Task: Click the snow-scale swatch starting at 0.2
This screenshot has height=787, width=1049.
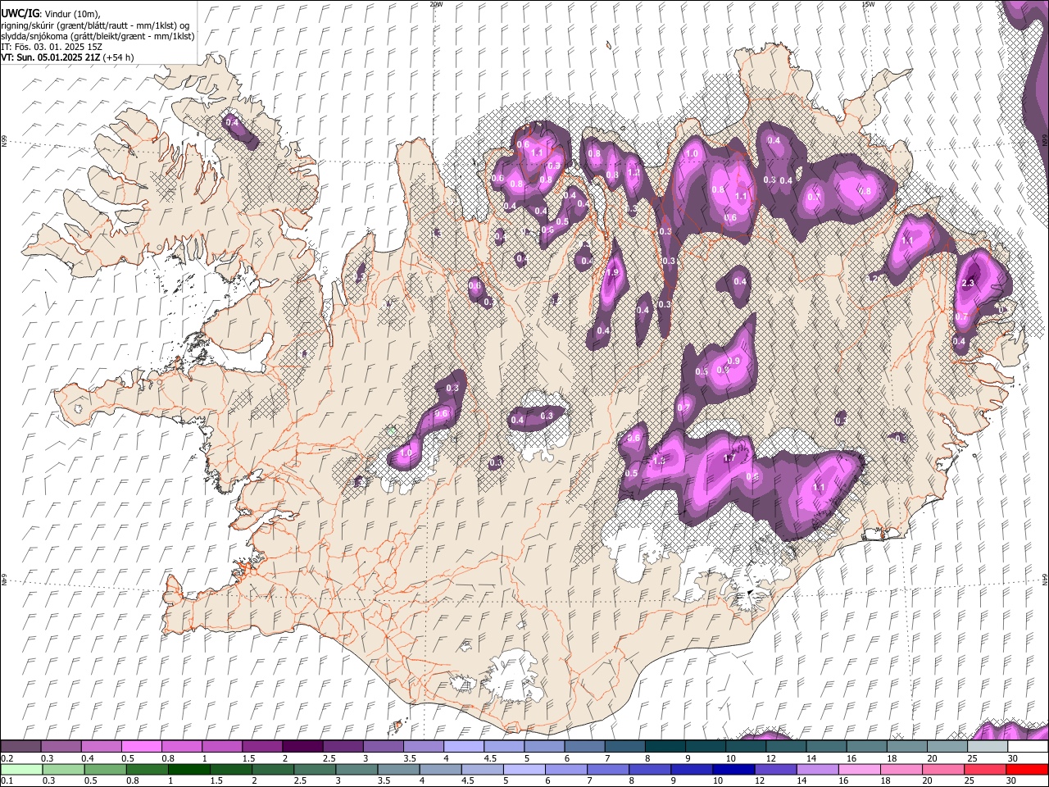Action: (20, 747)
